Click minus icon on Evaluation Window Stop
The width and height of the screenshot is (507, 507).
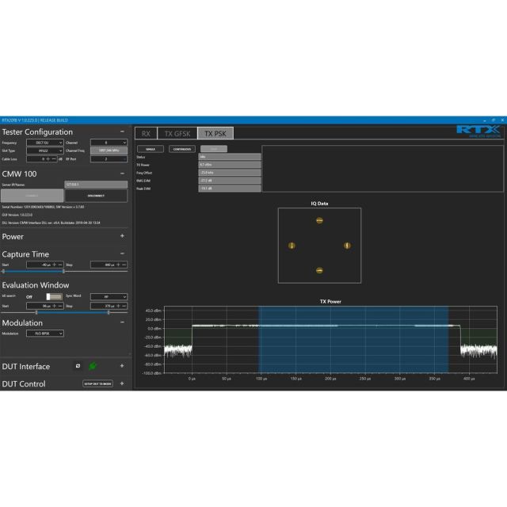[x=124, y=305]
